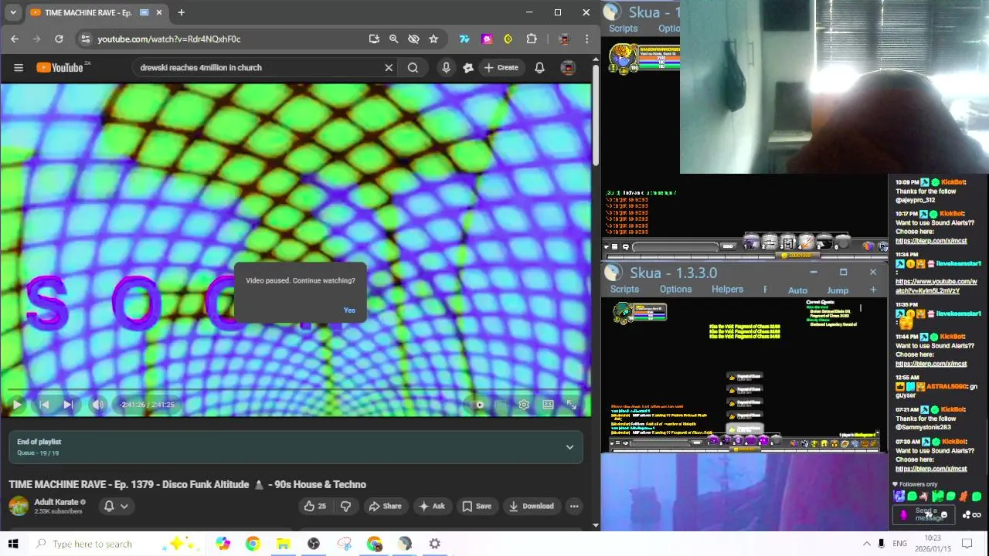This screenshot has height=556, width=989.
Task: Open the sparkle icon left of Create
Action: point(468,68)
